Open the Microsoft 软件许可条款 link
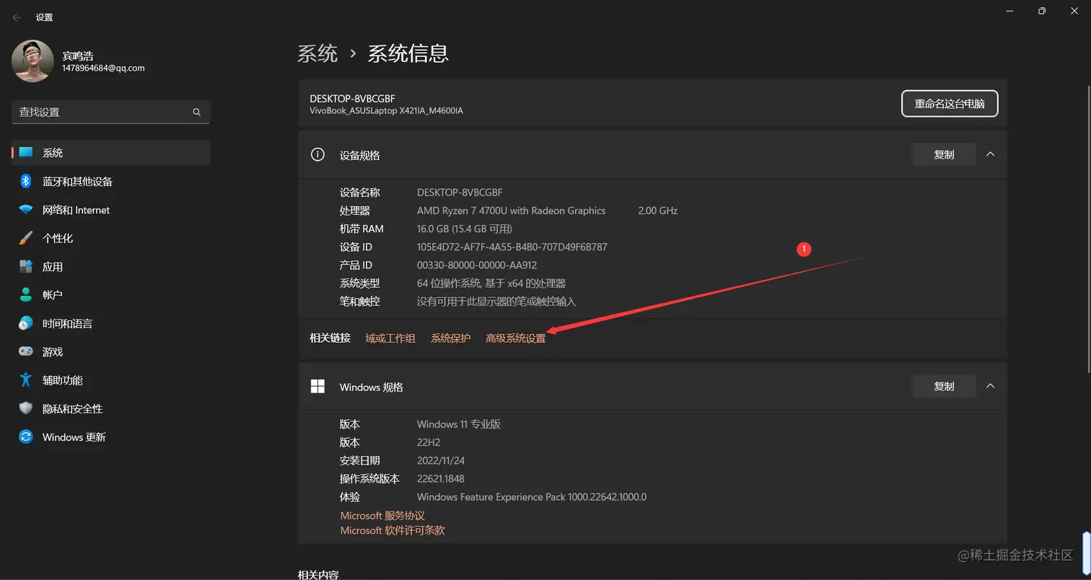The height and width of the screenshot is (580, 1091). (x=393, y=530)
